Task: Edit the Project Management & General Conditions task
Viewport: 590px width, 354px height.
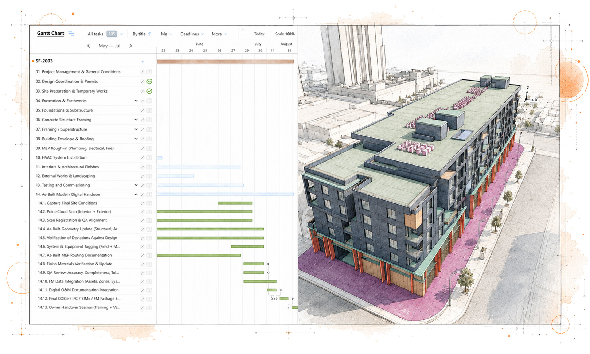Action: point(142,72)
